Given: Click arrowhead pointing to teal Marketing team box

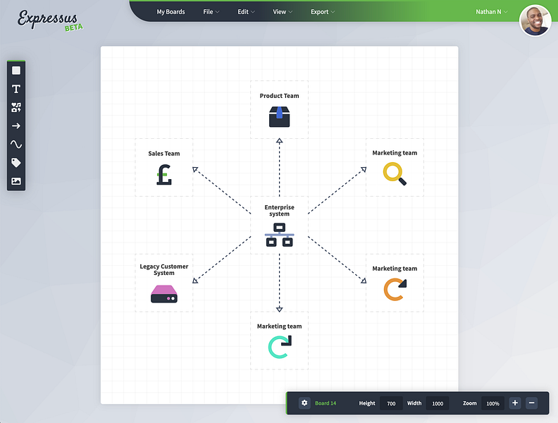Looking at the screenshot, I should 280,309.
